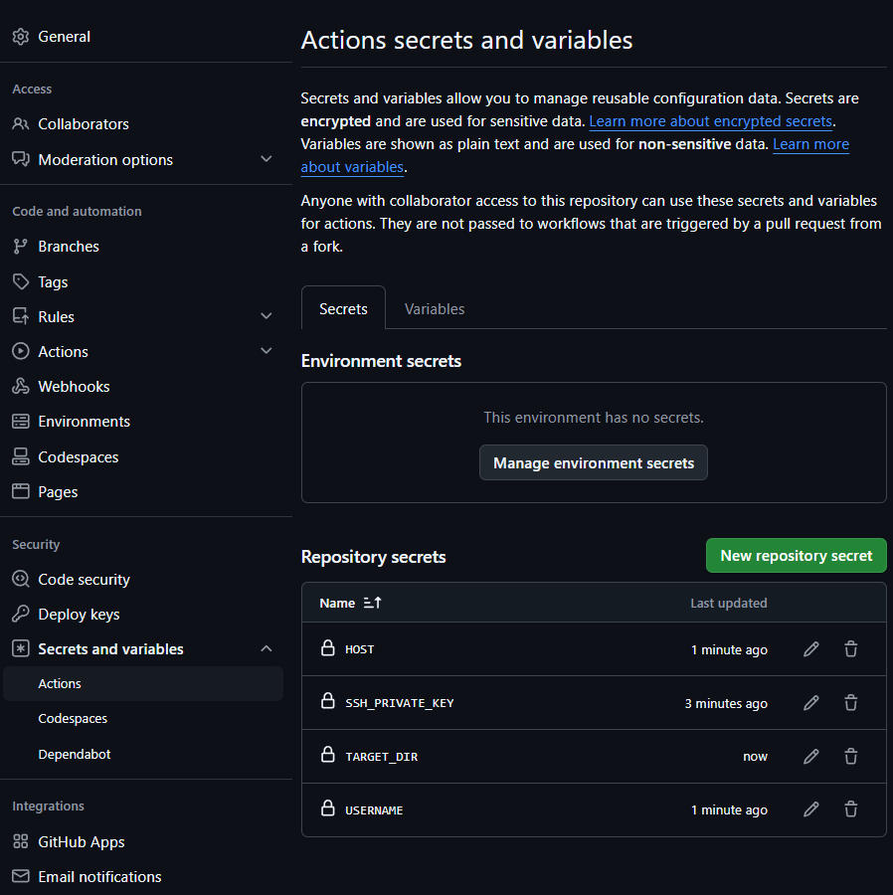Edit the SSH_PRIVATE_KEY secret via pencil icon
Image resolution: width=893 pixels, height=895 pixels.
click(811, 703)
